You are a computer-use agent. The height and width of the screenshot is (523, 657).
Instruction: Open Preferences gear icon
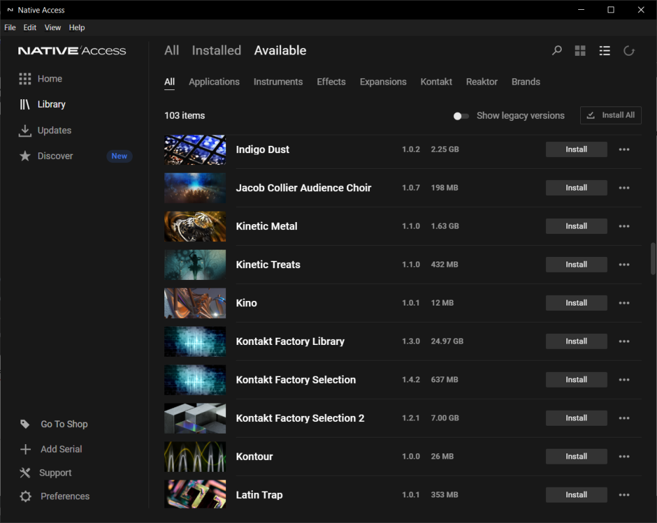(25, 497)
